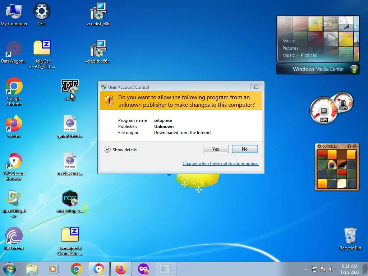This screenshot has height=276, width=368.
Task: Click the faded UAC window taskbar button
Action: click(x=165, y=269)
